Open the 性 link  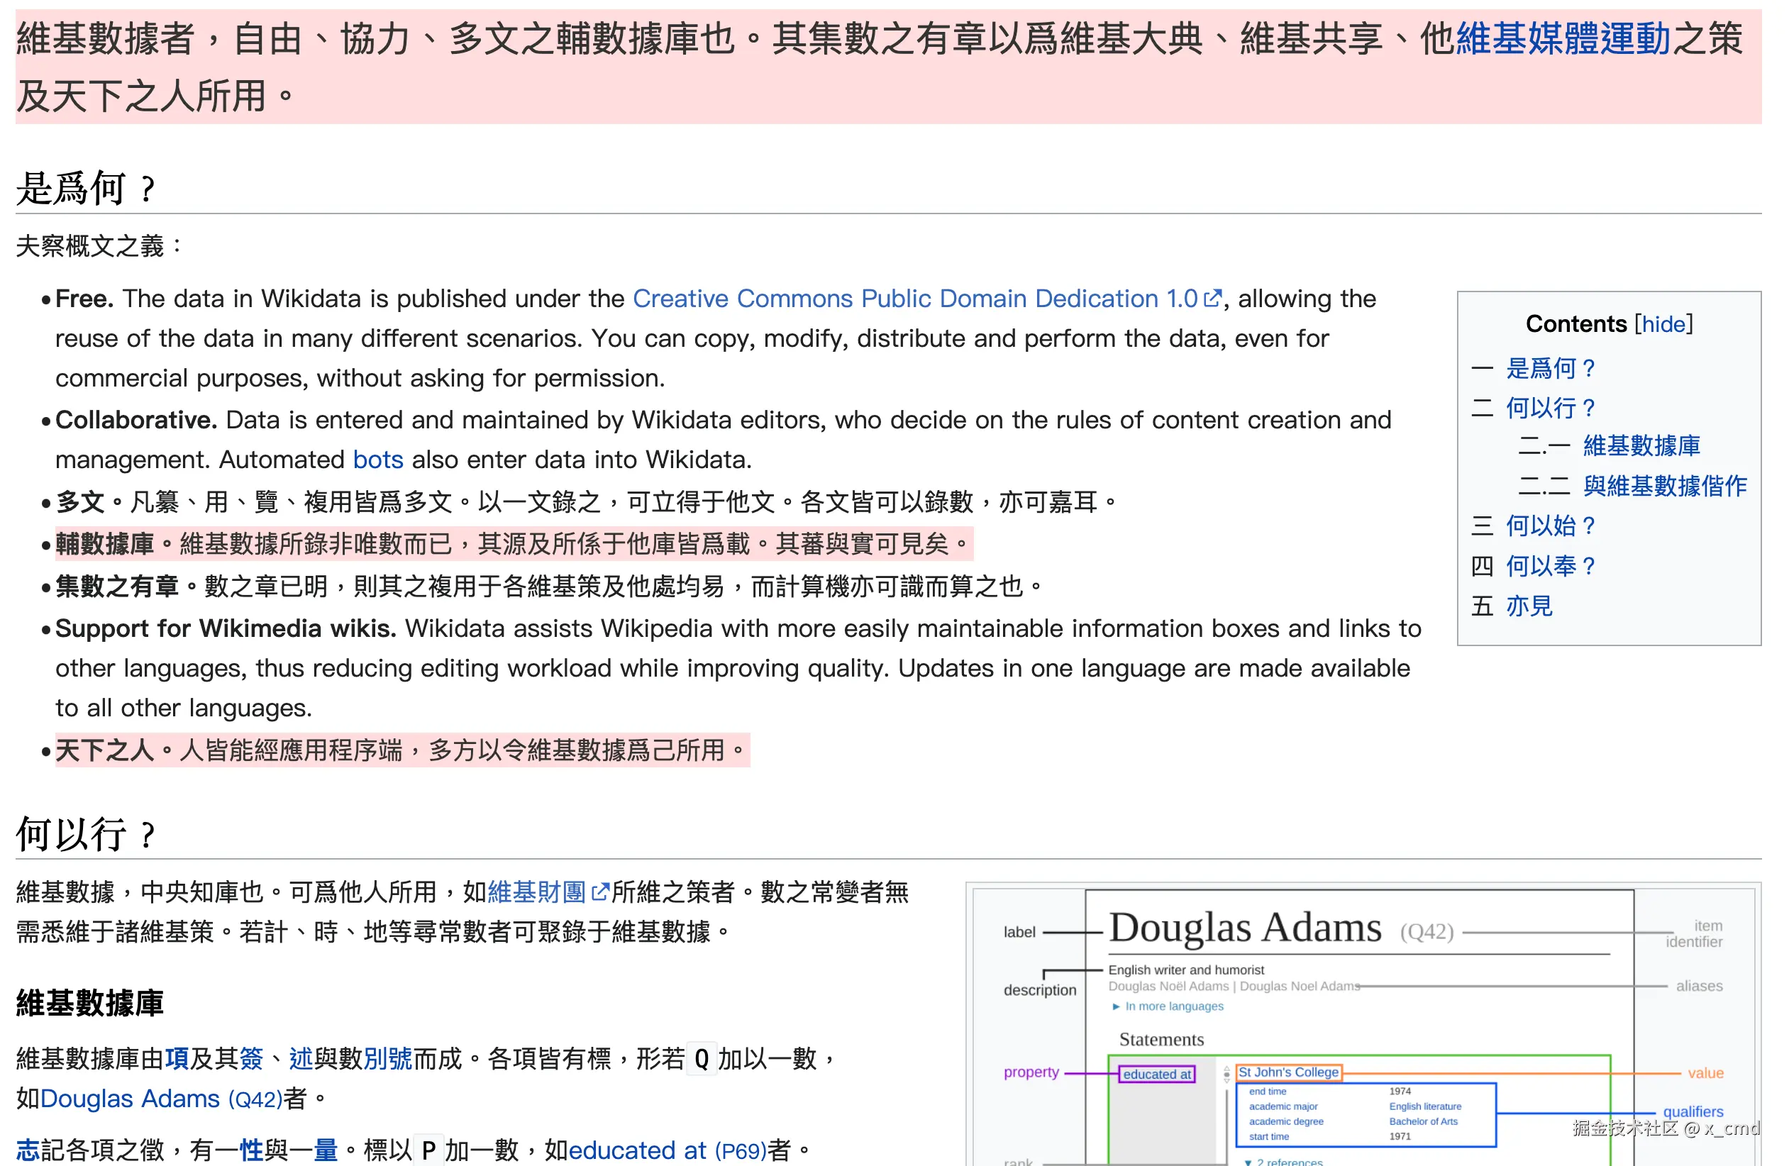(251, 1150)
